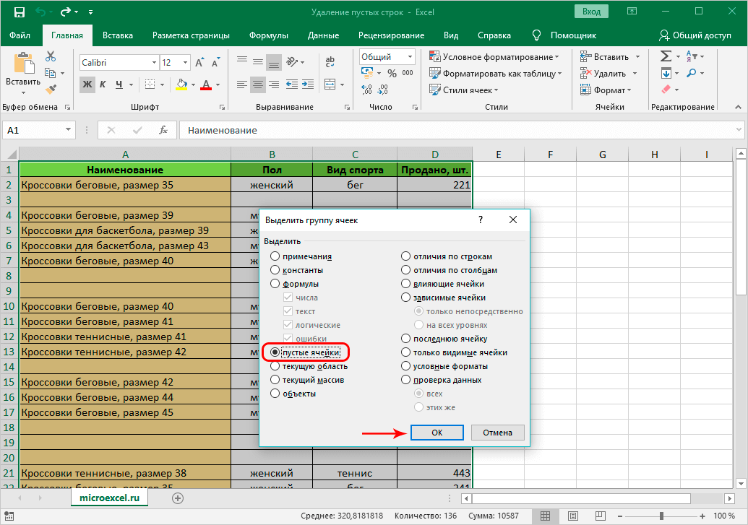
Task: Switch to 'Разметка страницы' ribbon tab
Action: click(191, 35)
